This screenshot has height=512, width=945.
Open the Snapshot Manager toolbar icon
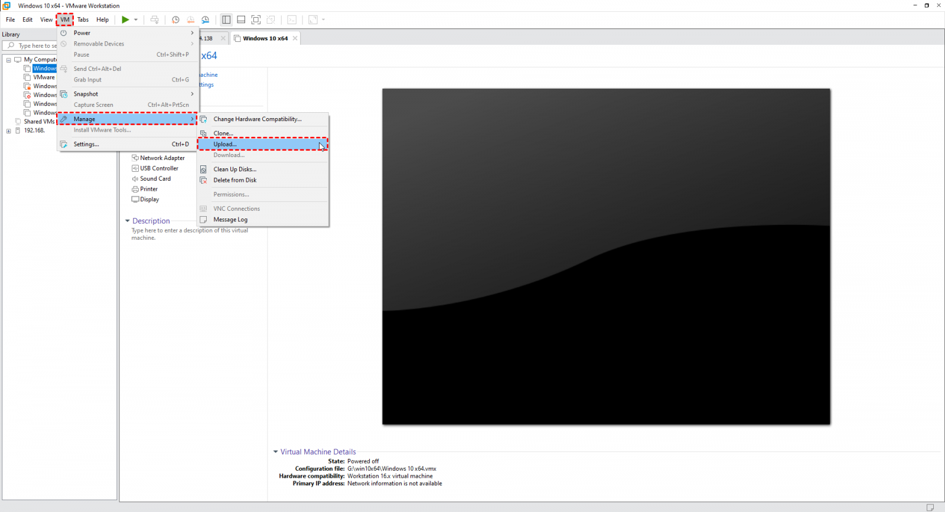click(205, 19)
